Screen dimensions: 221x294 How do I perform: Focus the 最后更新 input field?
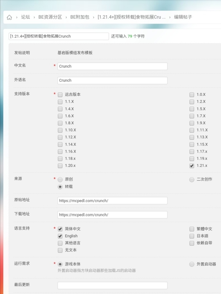[x=112, y=285]
